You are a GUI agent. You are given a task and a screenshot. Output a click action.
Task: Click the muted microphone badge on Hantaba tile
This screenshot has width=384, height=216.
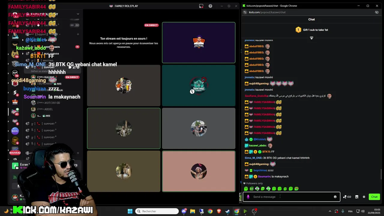(x=192, y=91)
